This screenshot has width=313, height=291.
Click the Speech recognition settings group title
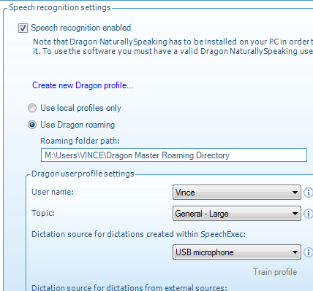60,7
